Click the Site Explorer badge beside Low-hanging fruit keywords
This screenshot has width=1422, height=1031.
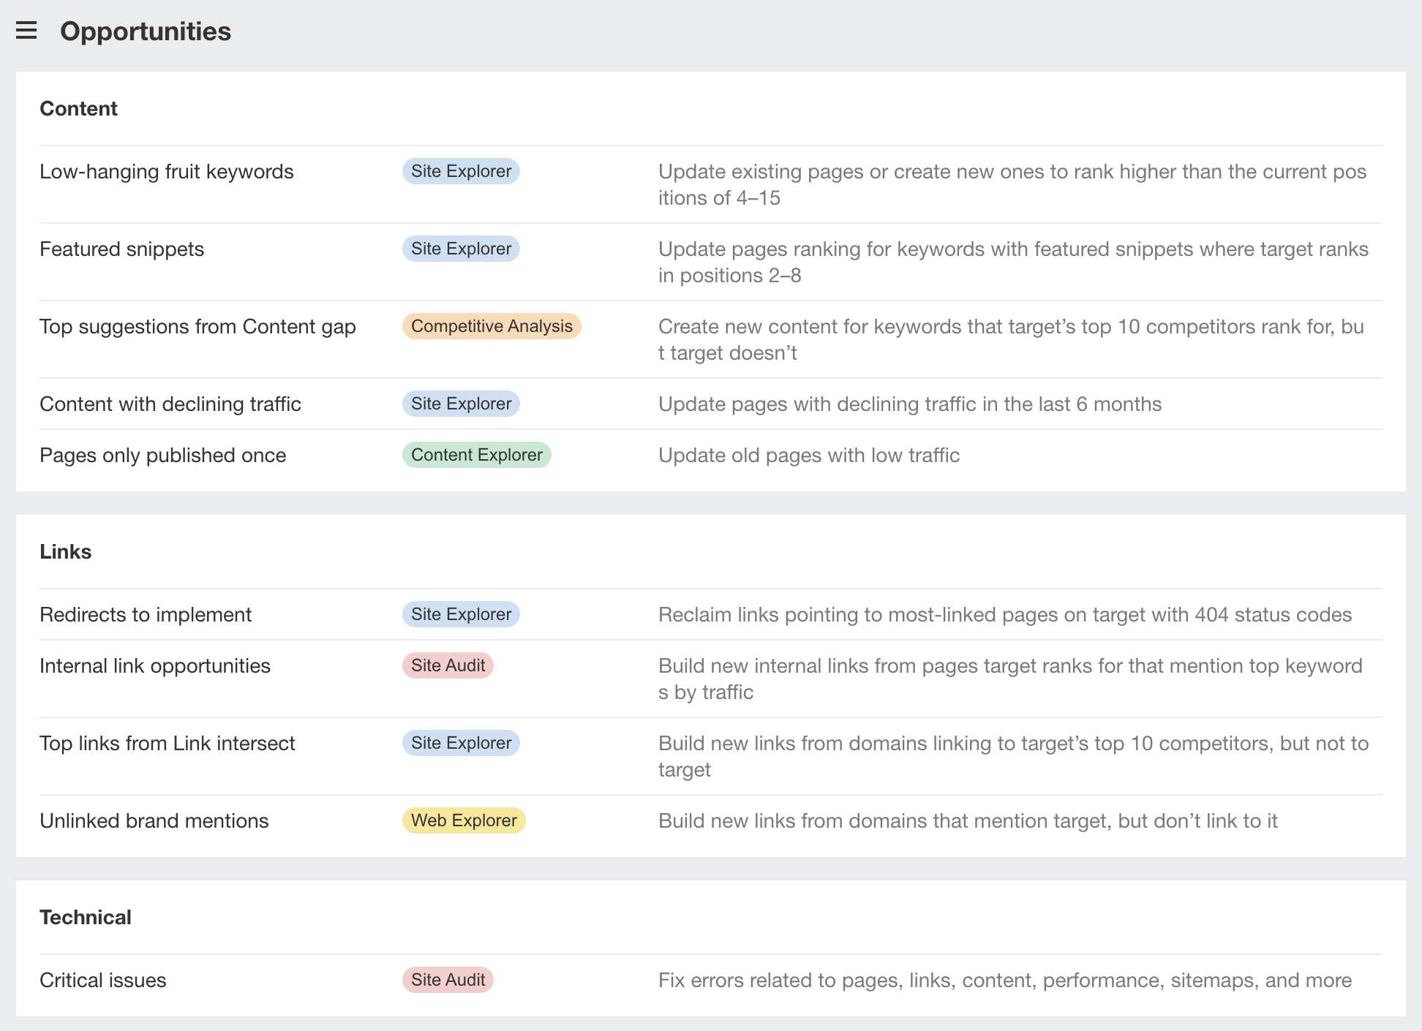click(x=460, y=171)
